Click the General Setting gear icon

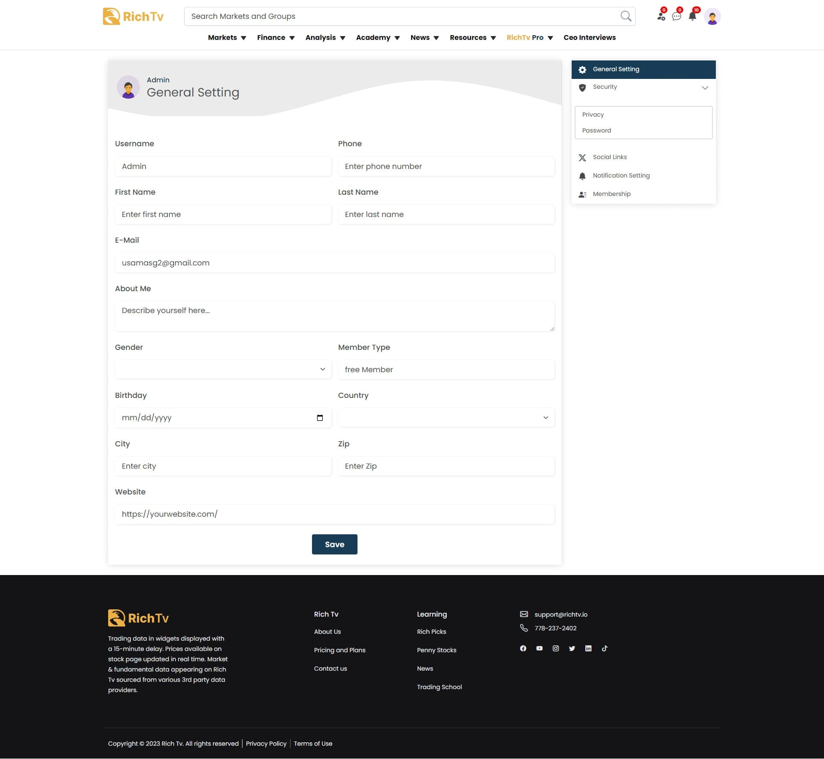click(x=583, y=69)
